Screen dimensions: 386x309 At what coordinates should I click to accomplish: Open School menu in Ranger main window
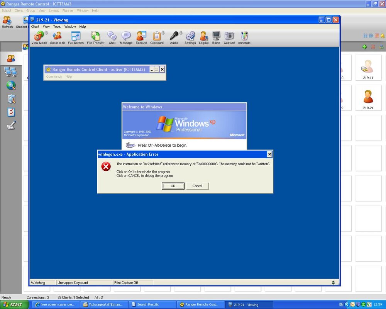7,10
